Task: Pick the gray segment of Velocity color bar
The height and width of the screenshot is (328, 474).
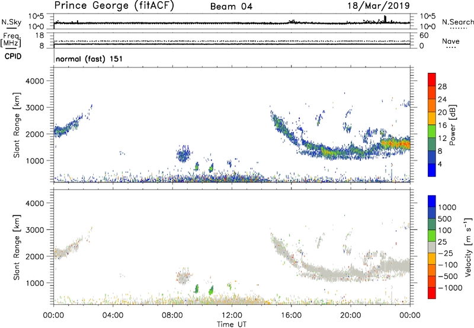Action: [x=432, y=247]
